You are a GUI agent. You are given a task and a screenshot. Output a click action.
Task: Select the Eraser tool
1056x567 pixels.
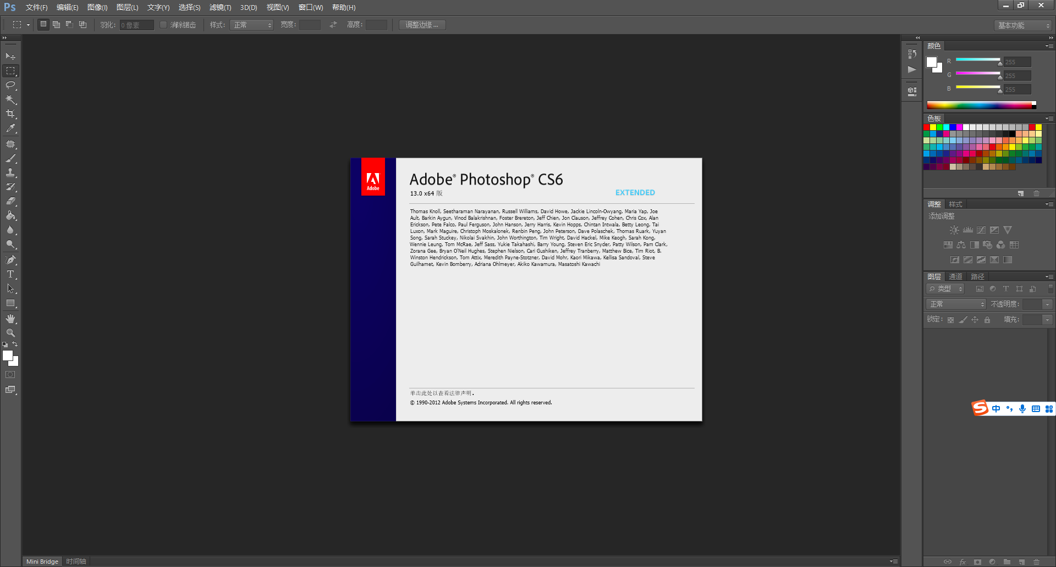(x=10, y=201)
